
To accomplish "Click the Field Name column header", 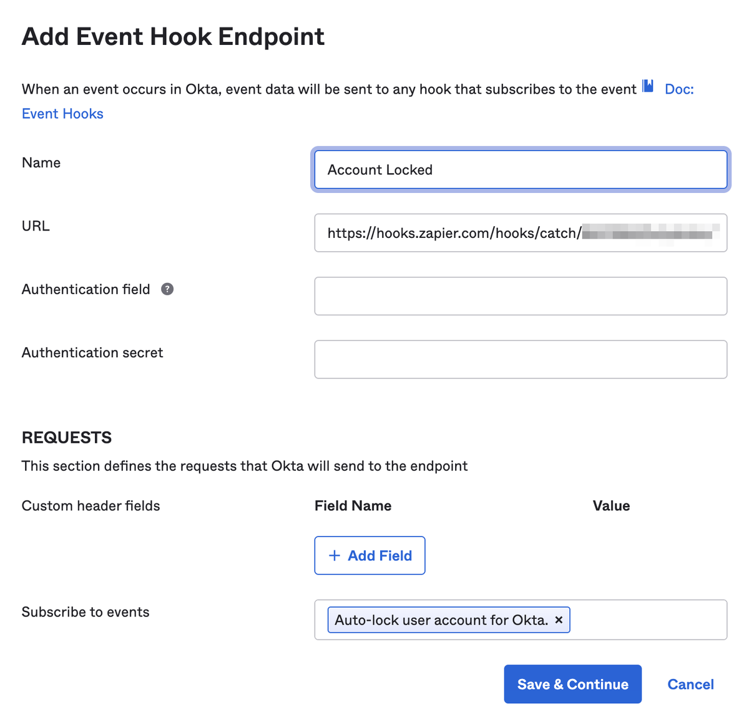I will click(353, 506).
